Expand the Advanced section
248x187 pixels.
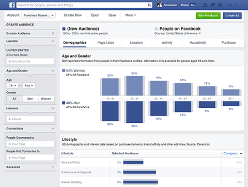point(30,167)
